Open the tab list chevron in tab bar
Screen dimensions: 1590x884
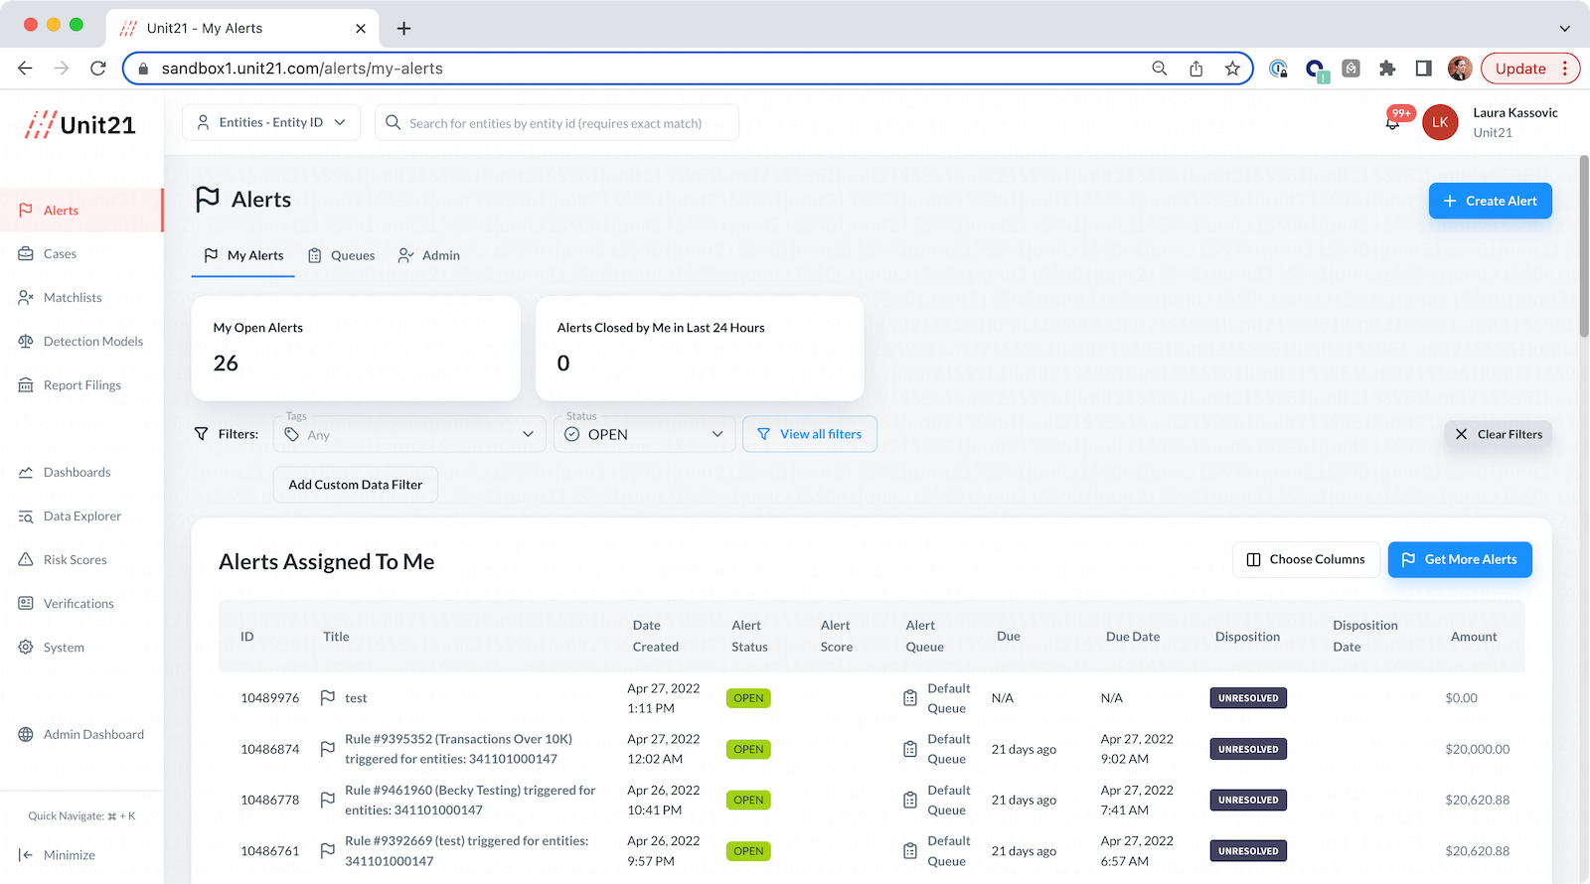click(1564, 28)
